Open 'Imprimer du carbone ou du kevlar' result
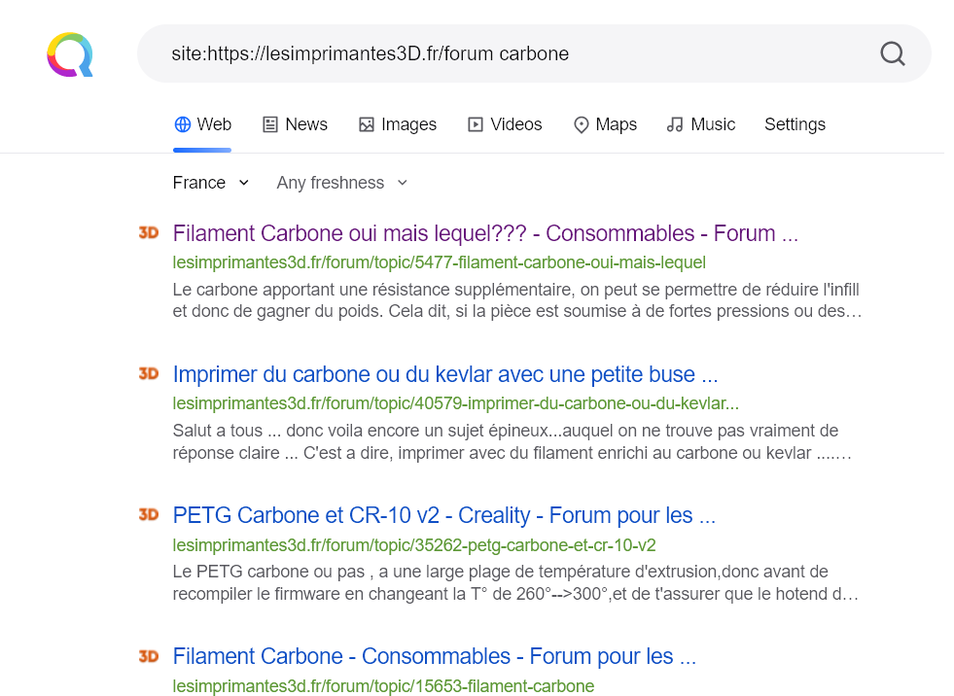This screenshot has height=696, width=954. click(445, 374)
